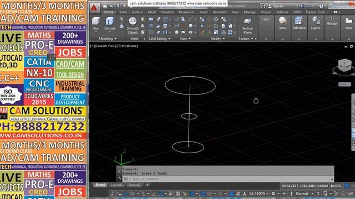Select the Rotate tool in Modify panel
355x199 pixels.
click(x=216, y=26)
